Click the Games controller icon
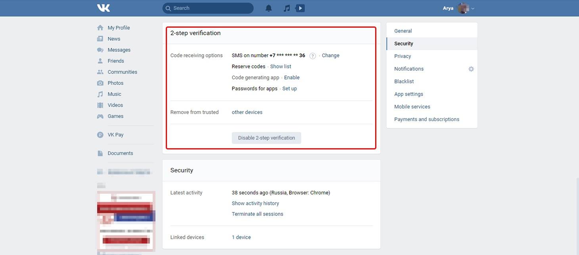 coord(100,116)
